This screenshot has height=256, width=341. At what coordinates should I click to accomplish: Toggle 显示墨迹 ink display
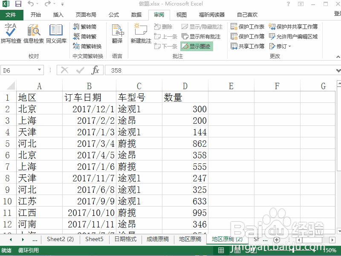[x=197, y=46]
